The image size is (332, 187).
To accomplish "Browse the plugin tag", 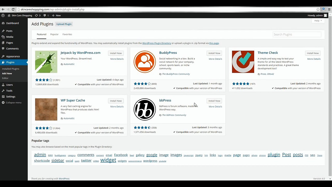I will click(x=274, y=155).
